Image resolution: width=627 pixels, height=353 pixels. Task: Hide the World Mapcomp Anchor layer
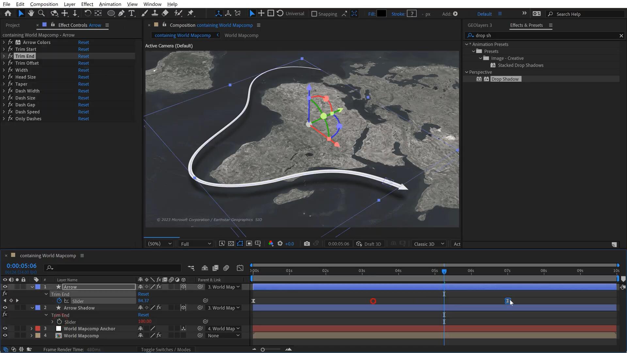coord(5,328)
